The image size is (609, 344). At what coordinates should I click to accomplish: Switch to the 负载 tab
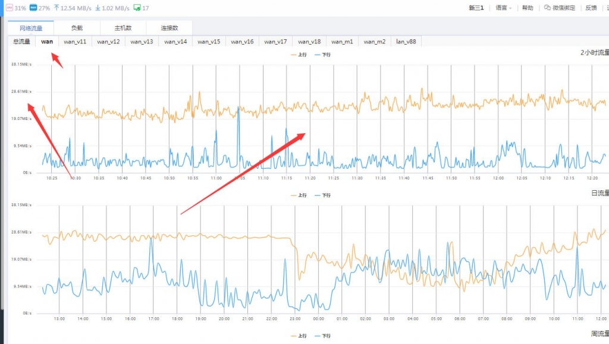coord(77,28)
